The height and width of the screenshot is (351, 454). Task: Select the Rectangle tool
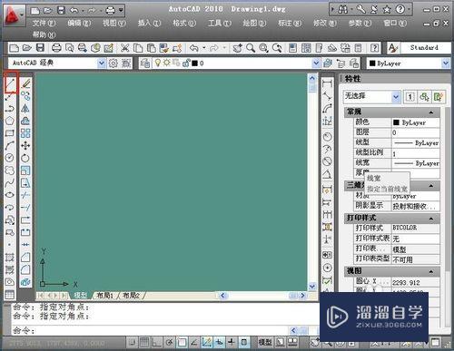pos(10,133)
